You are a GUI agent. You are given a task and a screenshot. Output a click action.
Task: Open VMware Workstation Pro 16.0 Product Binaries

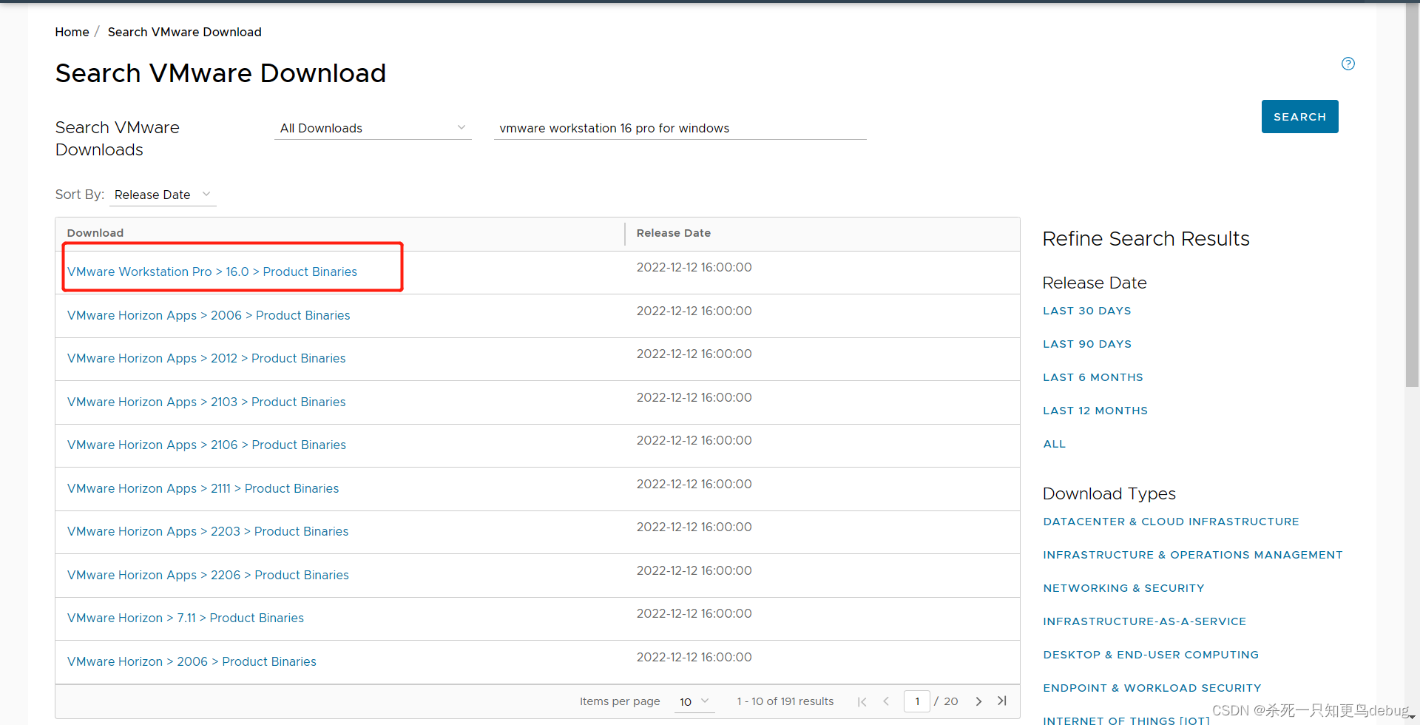click(x=212, y=272)
